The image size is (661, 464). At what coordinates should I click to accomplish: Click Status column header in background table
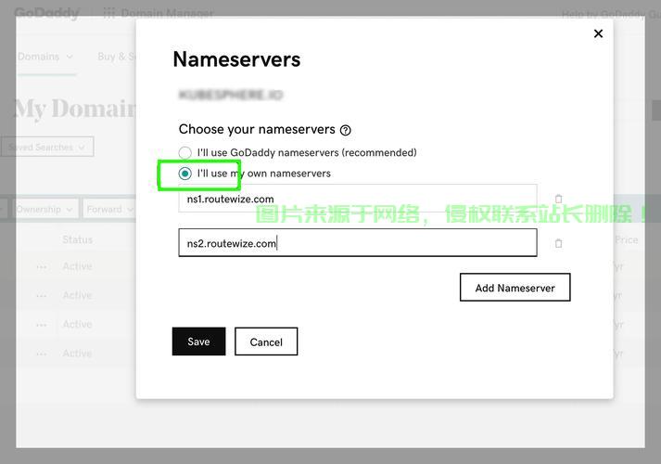tap(78, 239)
